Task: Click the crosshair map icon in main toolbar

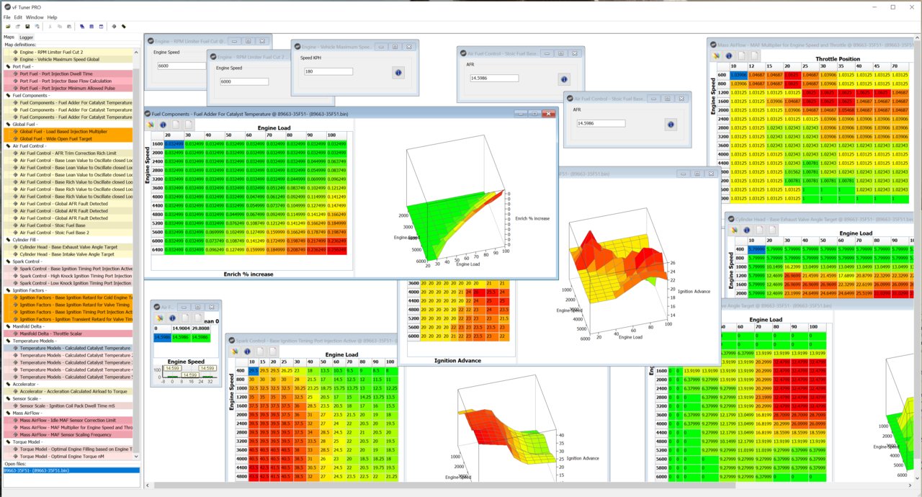Action: point(114,26)
